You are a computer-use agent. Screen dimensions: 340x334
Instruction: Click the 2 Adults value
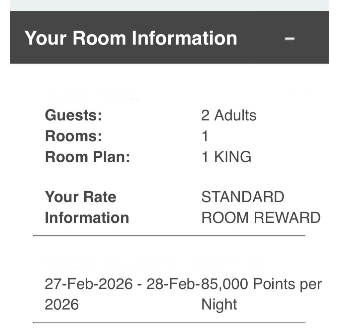(x=229, y=116)
